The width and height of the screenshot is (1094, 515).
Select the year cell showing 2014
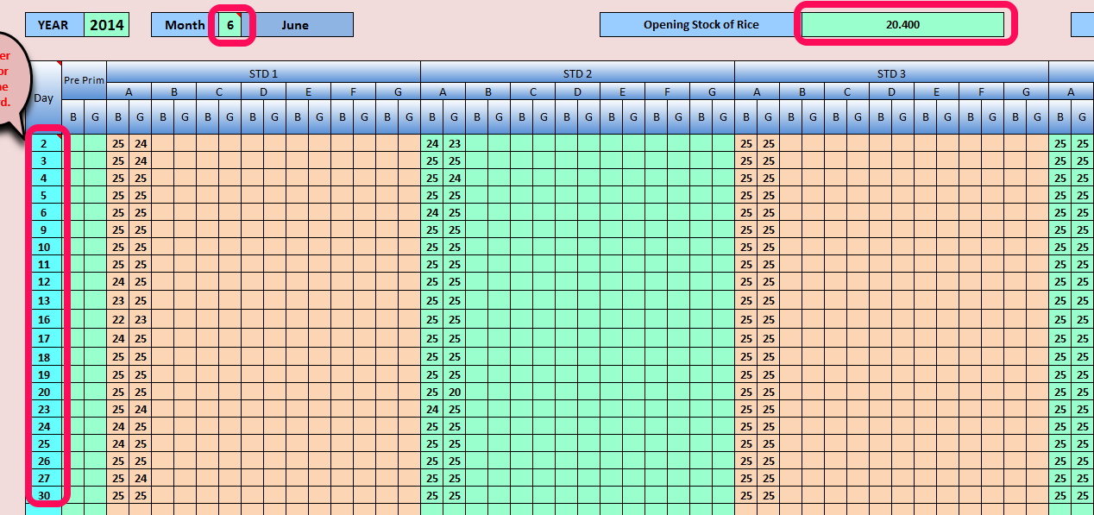coord(107,25)
